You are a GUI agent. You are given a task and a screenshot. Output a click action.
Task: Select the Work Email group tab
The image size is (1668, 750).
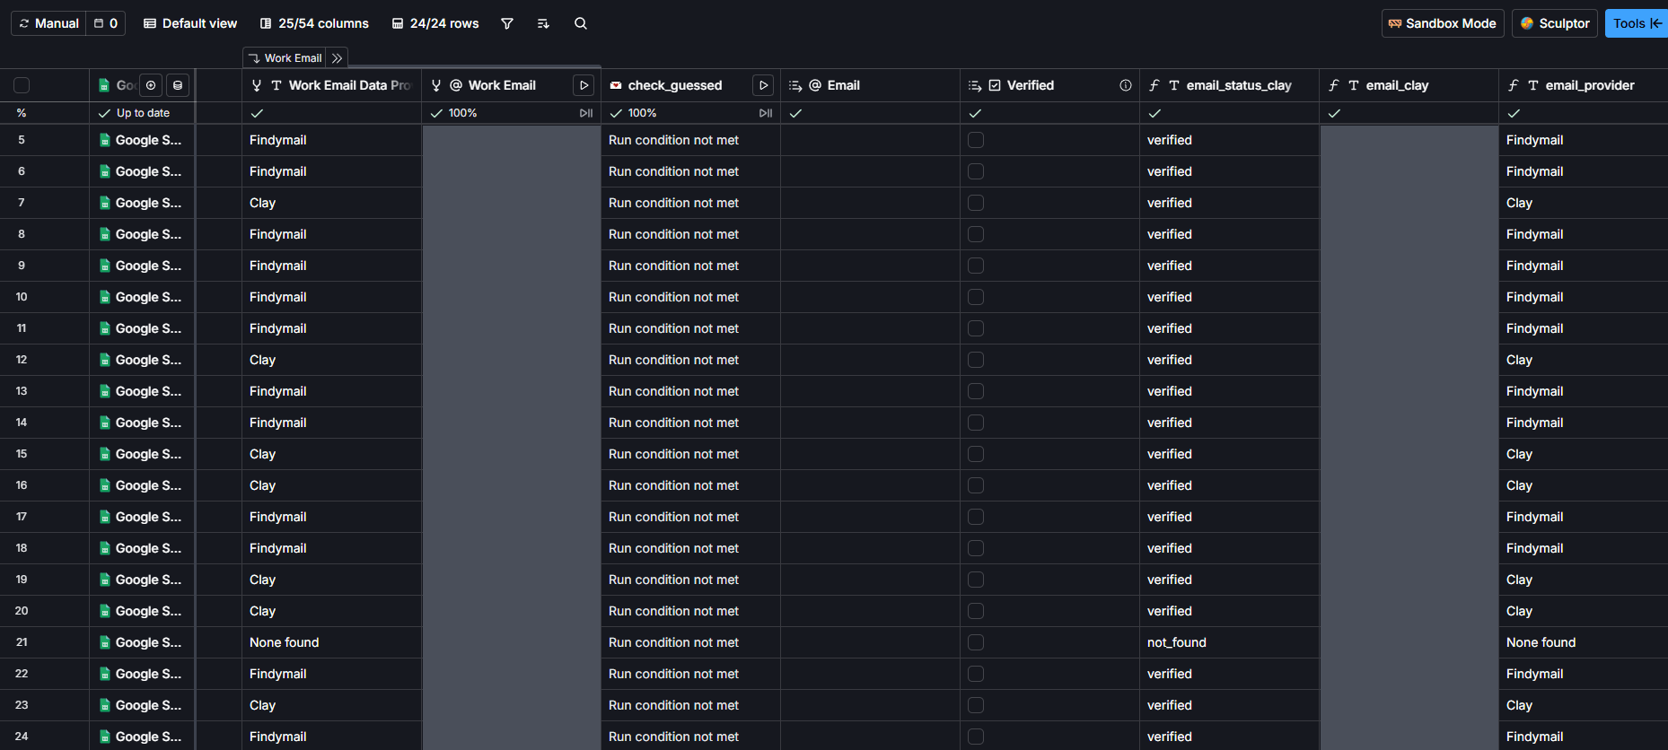point(285,58)
